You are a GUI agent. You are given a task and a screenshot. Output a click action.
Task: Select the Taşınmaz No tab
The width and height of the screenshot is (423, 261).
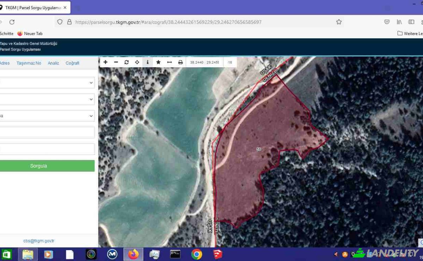click(x=29, y=63)
